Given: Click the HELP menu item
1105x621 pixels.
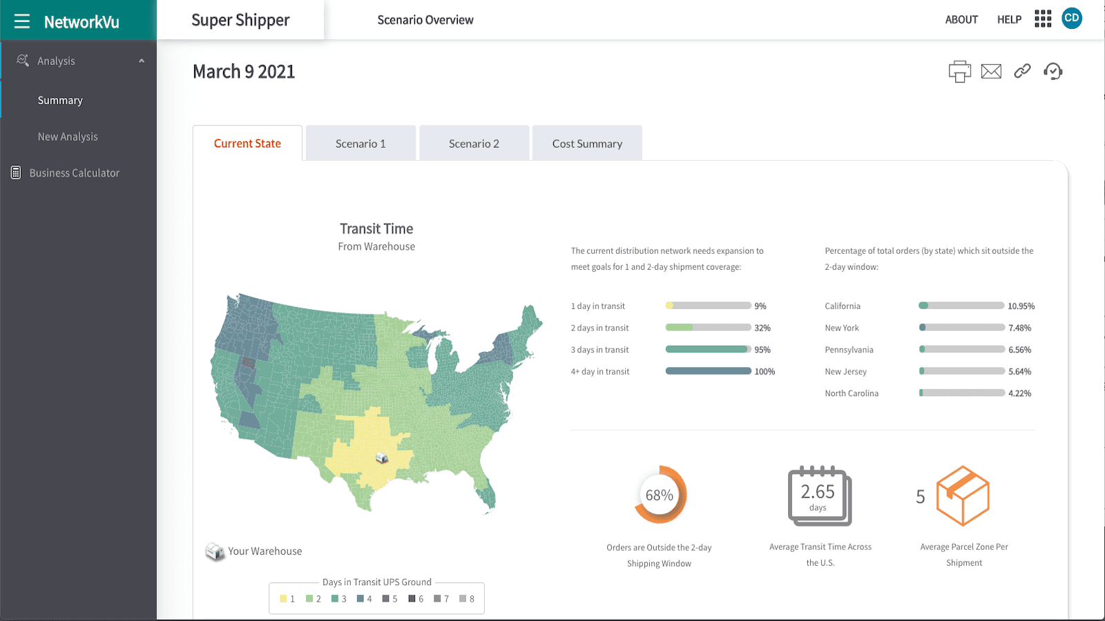Looking at the screenshot, I should [x=1009, y=20].
